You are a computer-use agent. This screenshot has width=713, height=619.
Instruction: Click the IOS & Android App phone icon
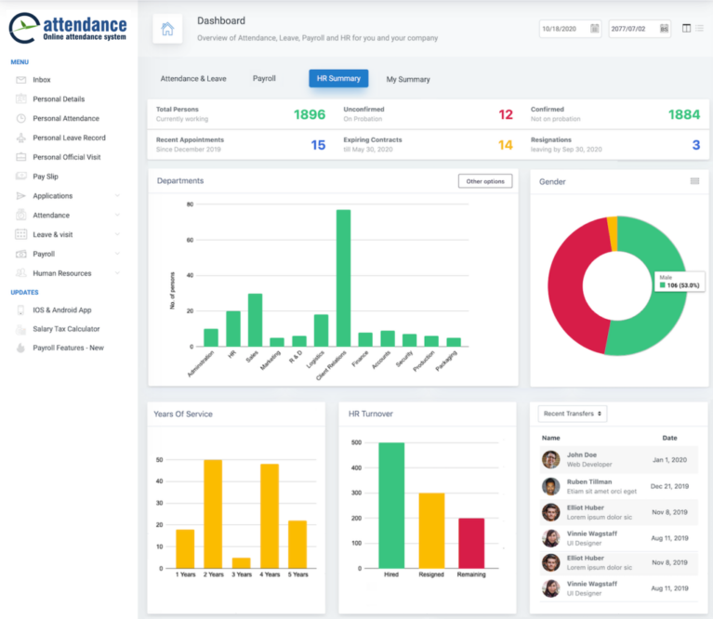coord(21,309)
